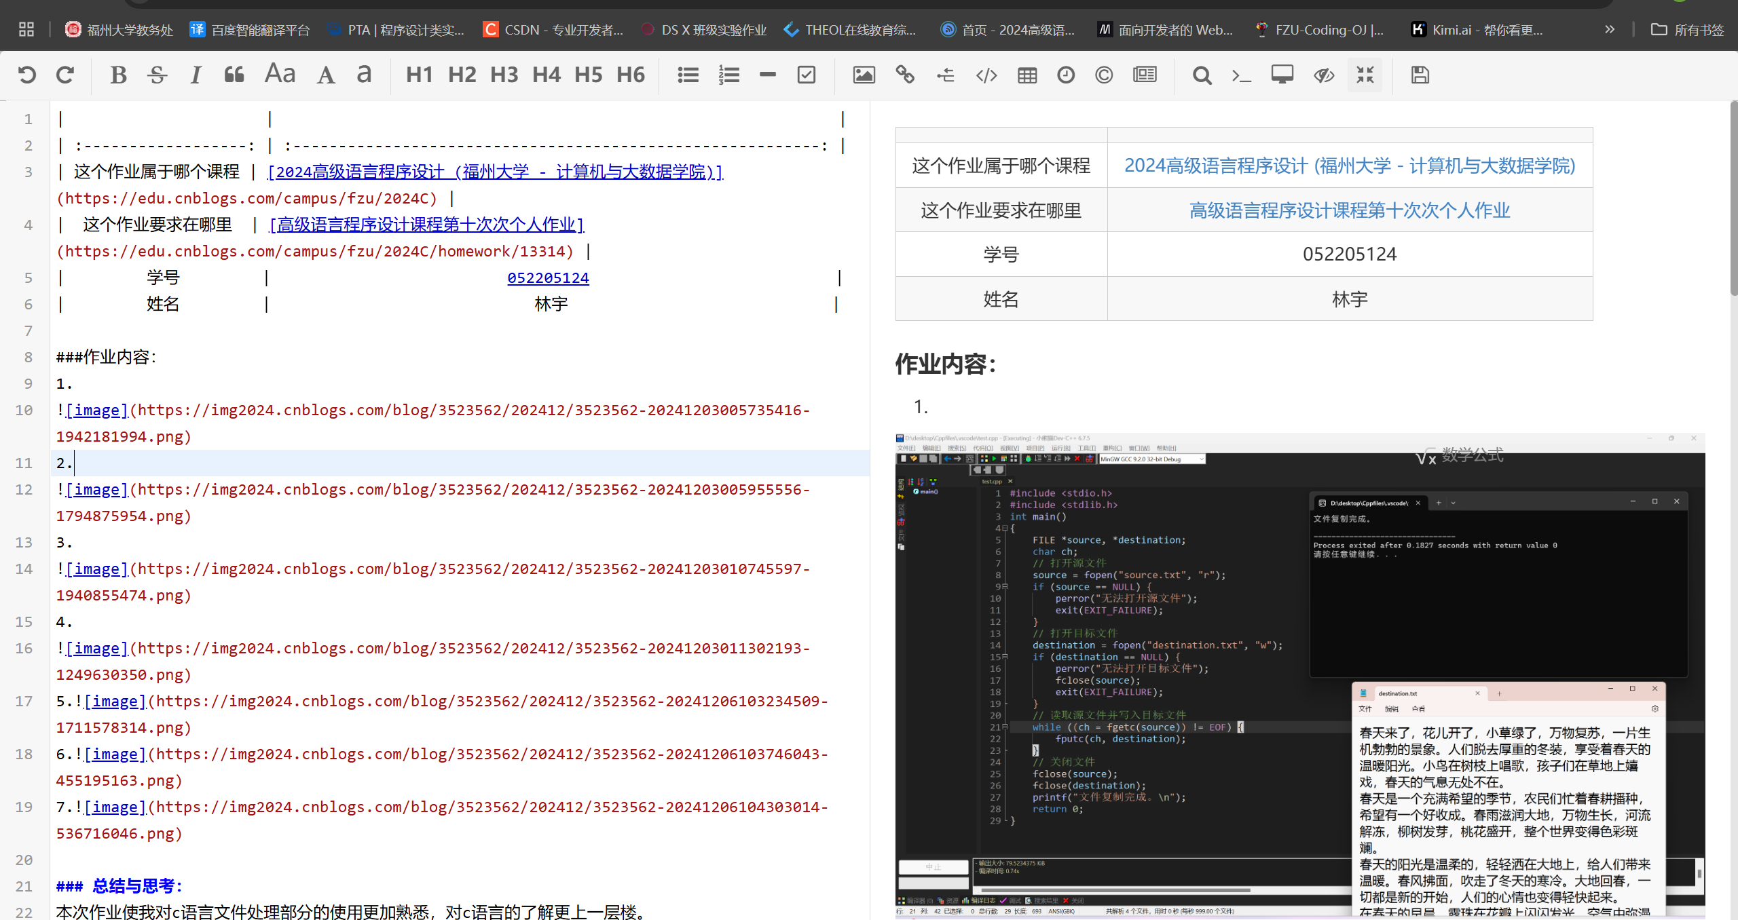This screenshot has height=920, width=1738.
Task: Click student ID 052205124 in editor
Action: pyautogui.click(x=548, y=277)
